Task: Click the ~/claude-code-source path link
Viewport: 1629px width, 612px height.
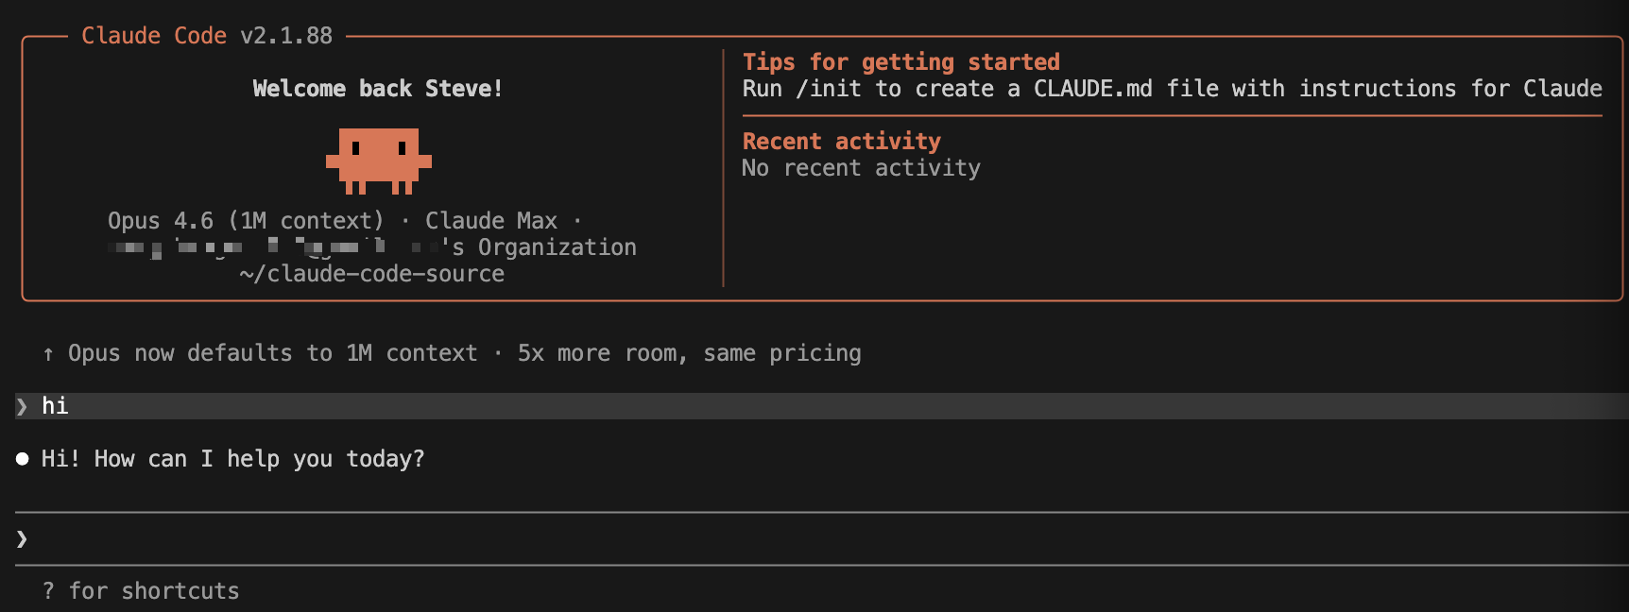Action: 373,273
